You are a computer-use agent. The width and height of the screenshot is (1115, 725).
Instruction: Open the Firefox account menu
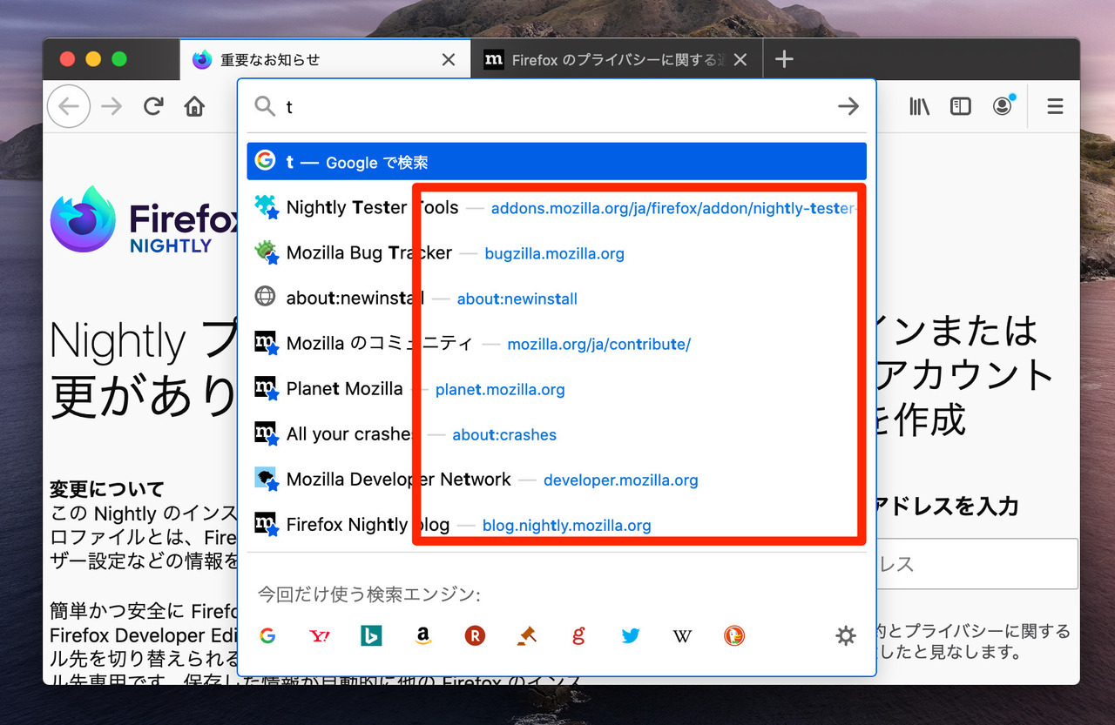[x=1003, y=106]
